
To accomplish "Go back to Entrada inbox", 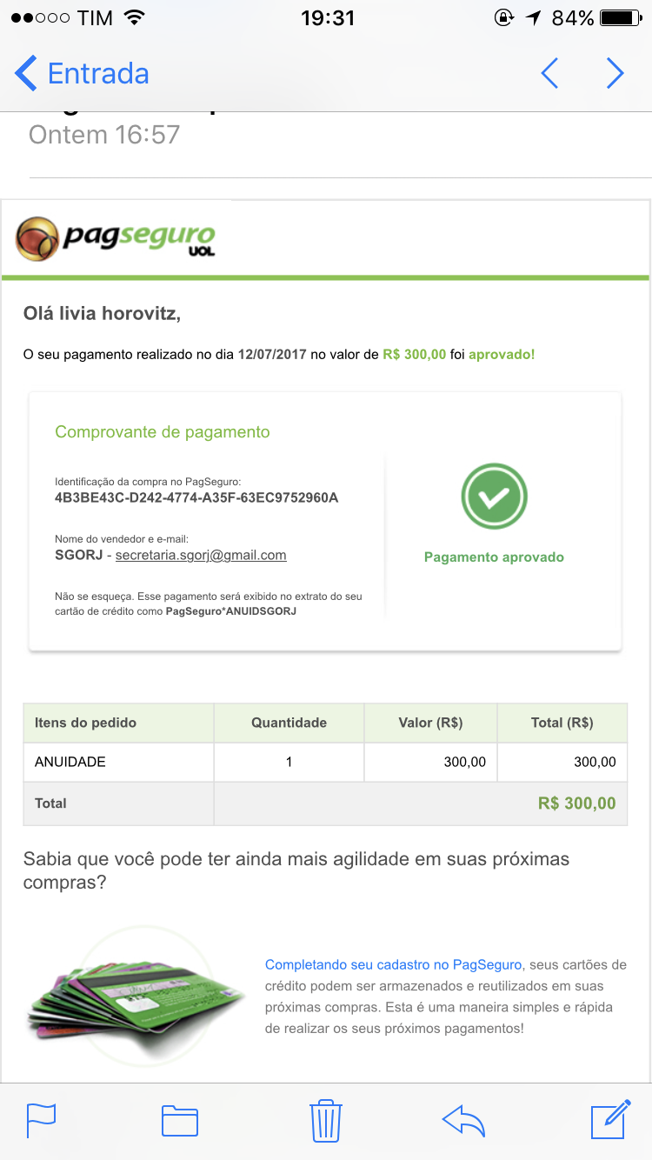I will click(x=83, y=74).
